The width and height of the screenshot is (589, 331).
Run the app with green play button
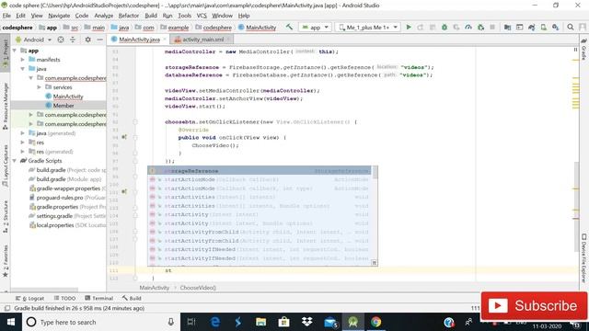(x=409, y=27)
